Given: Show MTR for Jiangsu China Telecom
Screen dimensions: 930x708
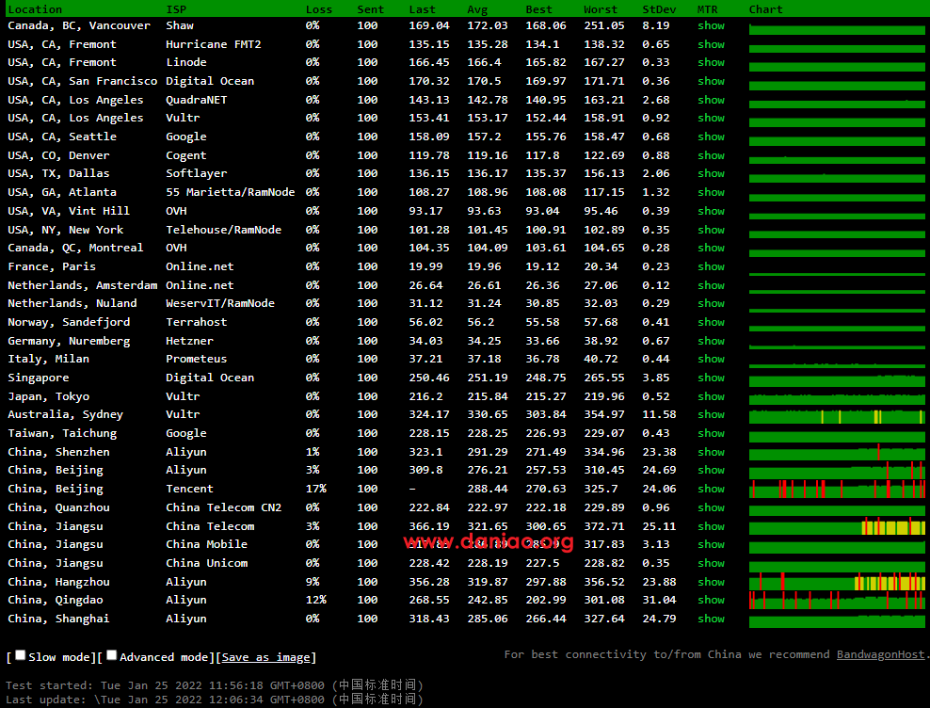Looking at the screenshot, I should coord(711,526).
